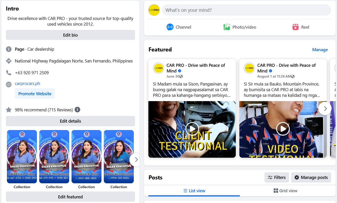Image resolution: width=337 pixels, height=203 pixels.
Task: Click the Channel messenger icon
Action: tap(170, 27)
